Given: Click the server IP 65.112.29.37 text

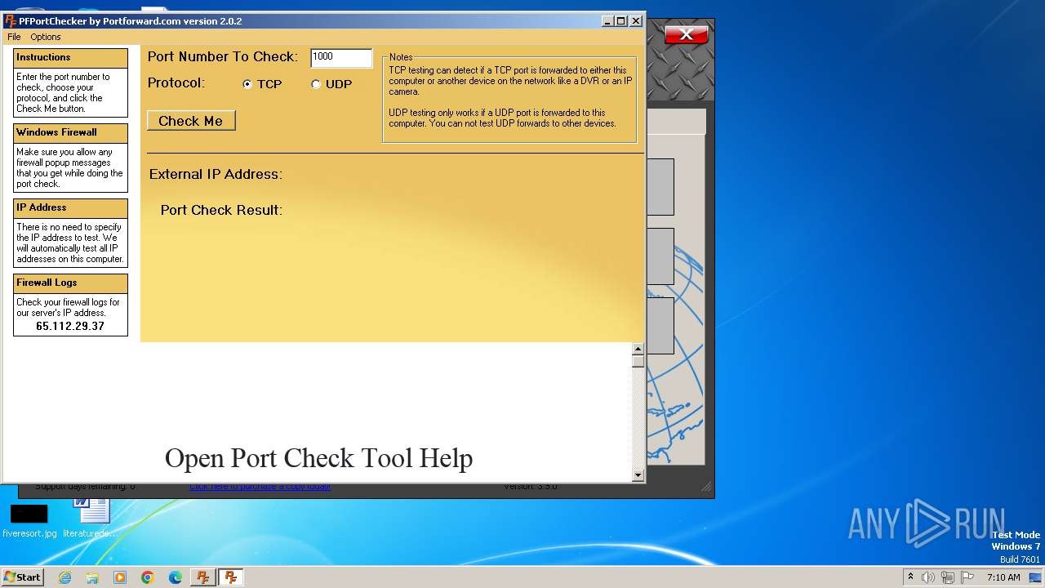Looking at the screenshot, I should [70, 326].
